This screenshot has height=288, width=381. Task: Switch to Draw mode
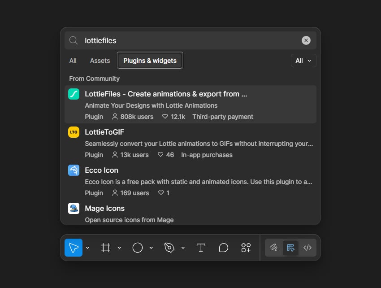click(274, 248)
